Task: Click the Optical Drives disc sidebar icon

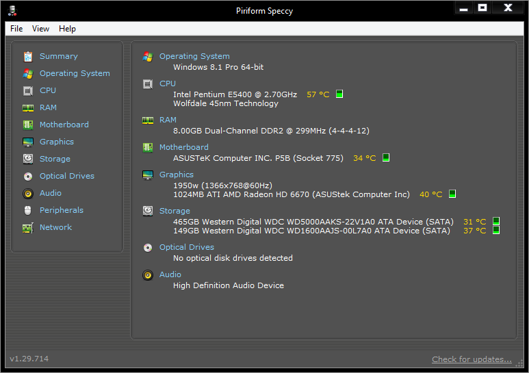Action: pyautogui.click(x=28, y=176)
